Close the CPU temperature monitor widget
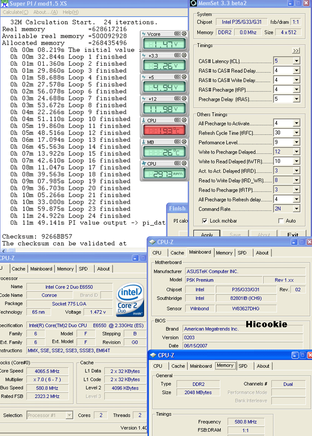Screen dimensions: 312x436 tap(183, 120)
